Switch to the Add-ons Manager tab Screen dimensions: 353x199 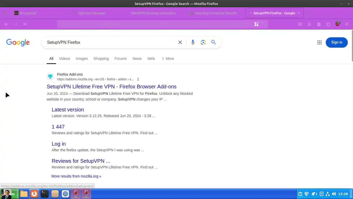click(x=92, y=13)
